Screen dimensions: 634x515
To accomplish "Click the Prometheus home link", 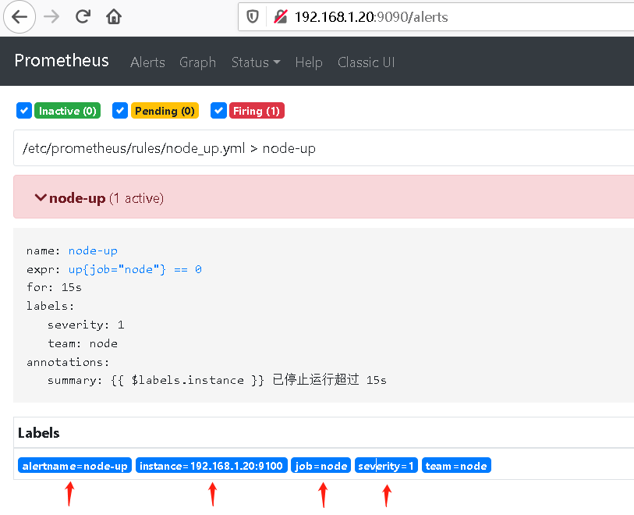I will tap(61, 61).
